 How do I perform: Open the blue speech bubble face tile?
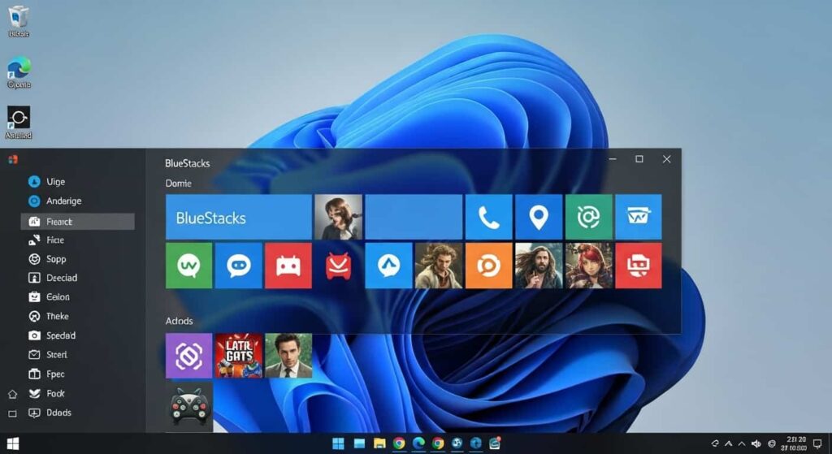tap(239, 266)
